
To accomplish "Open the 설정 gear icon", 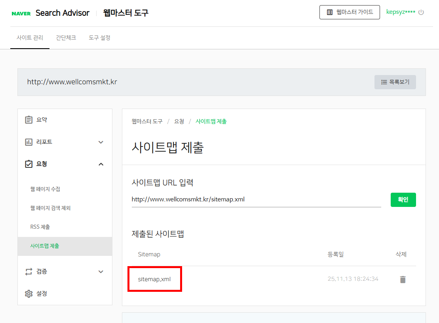I will coord(29,293).
